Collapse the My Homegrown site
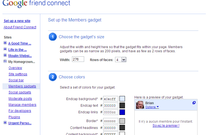The width and height of the screenshot is (208, 135). (x=5, y=61)
